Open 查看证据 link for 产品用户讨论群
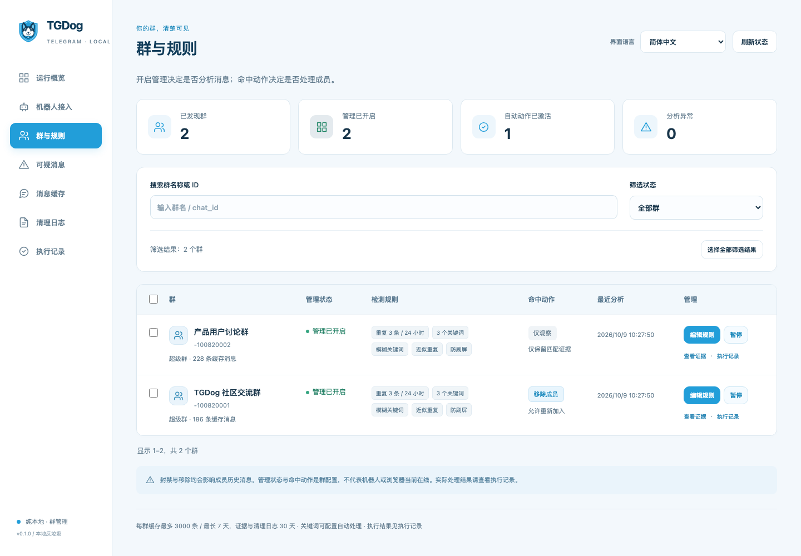The height and width of the screenshot is (556, 801). (x=695, y=356)
